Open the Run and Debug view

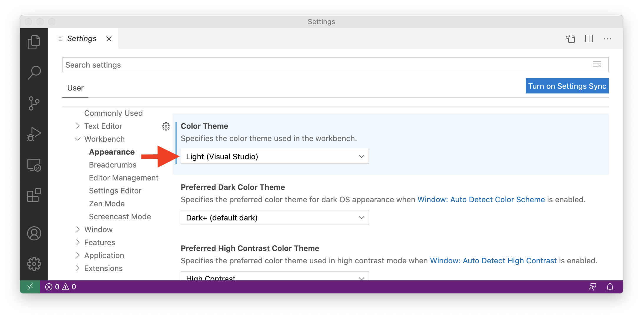(x=34, y=134)
